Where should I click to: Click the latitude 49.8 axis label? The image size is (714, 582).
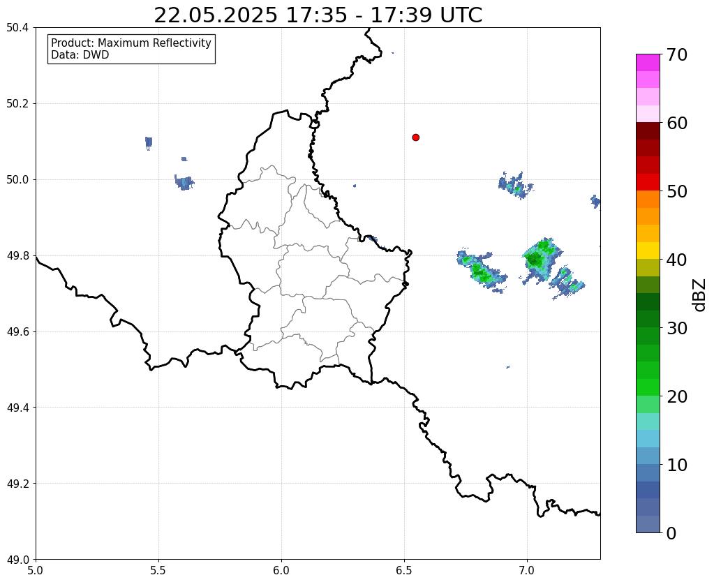pos(17,255)
